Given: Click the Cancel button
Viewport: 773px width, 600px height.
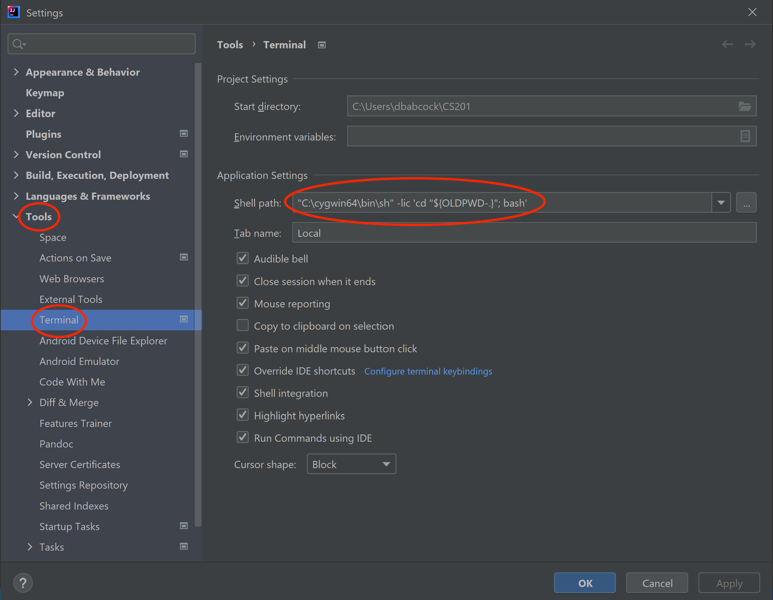Looking at the screenshot, I should (657, 583).
